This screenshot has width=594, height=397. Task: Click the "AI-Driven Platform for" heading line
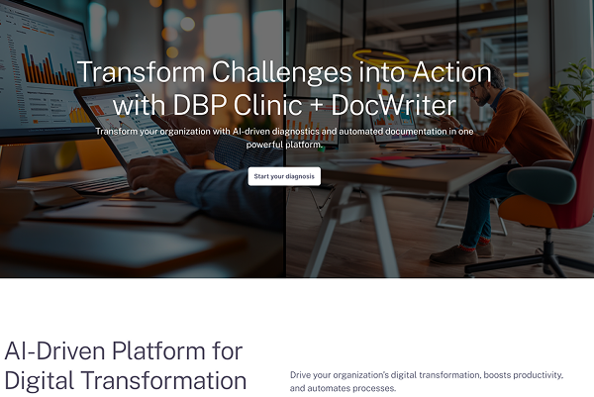click(123, 350)
